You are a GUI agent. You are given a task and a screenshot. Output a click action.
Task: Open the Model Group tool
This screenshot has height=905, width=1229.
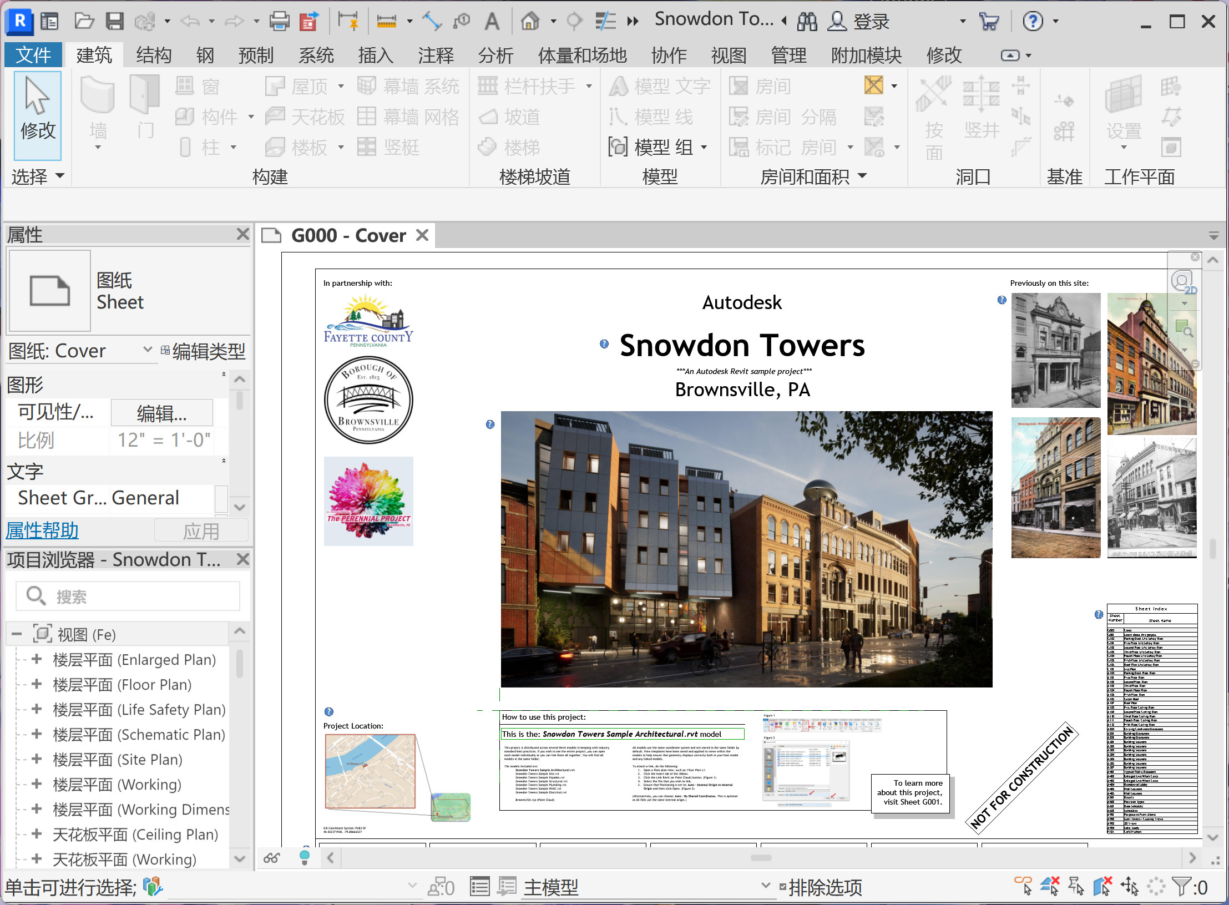[x=658, y=147]
